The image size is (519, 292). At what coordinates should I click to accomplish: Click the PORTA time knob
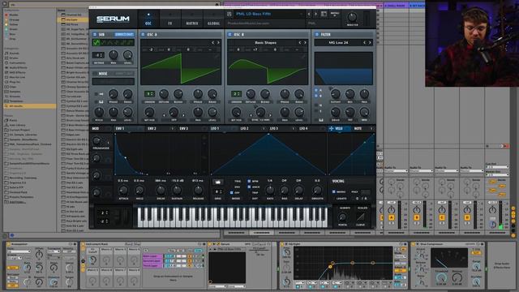click(342, 217)
